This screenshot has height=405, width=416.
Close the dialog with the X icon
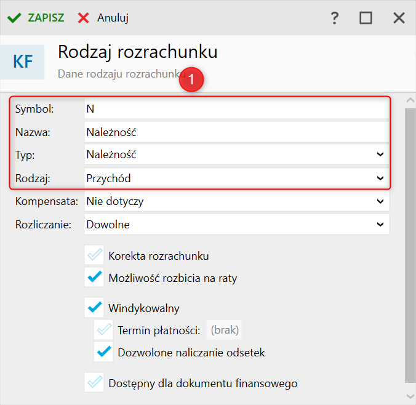tap(399, 18)
